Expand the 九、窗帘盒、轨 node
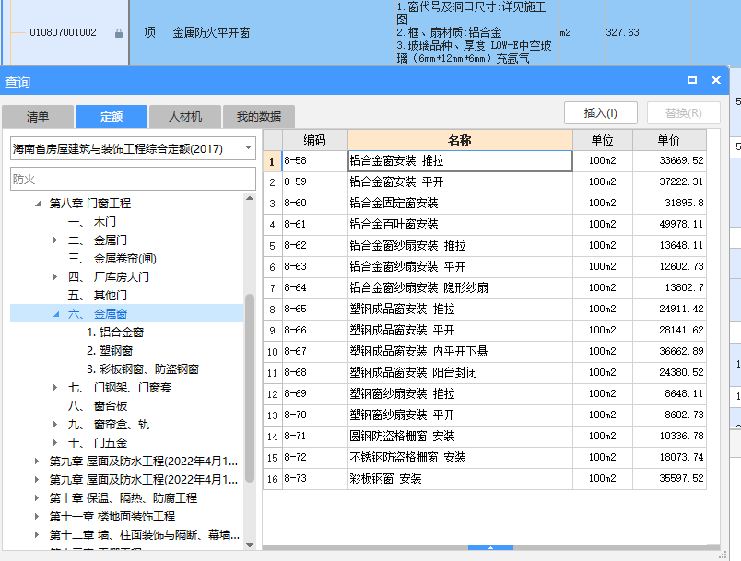 coord(55,425)
